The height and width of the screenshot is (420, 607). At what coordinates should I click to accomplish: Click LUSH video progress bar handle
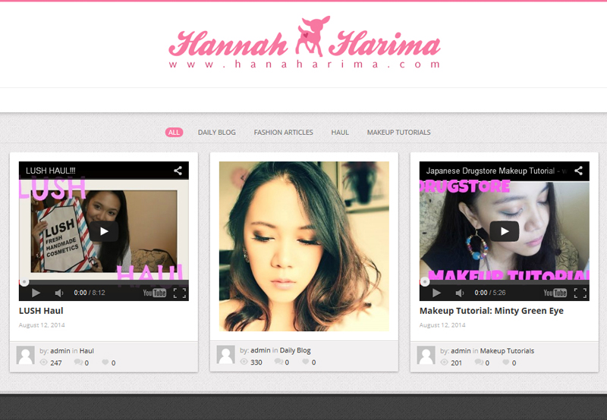pos(24,282)
